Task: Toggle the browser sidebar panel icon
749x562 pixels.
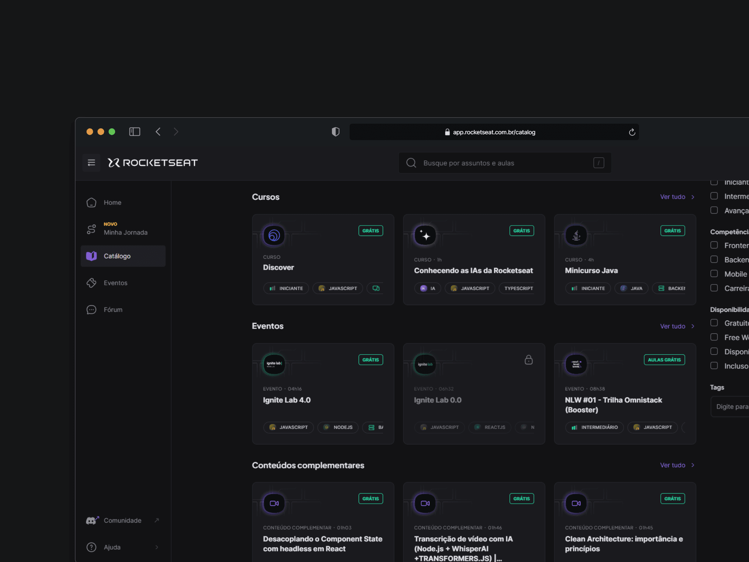Action: (x=135, y=132)
